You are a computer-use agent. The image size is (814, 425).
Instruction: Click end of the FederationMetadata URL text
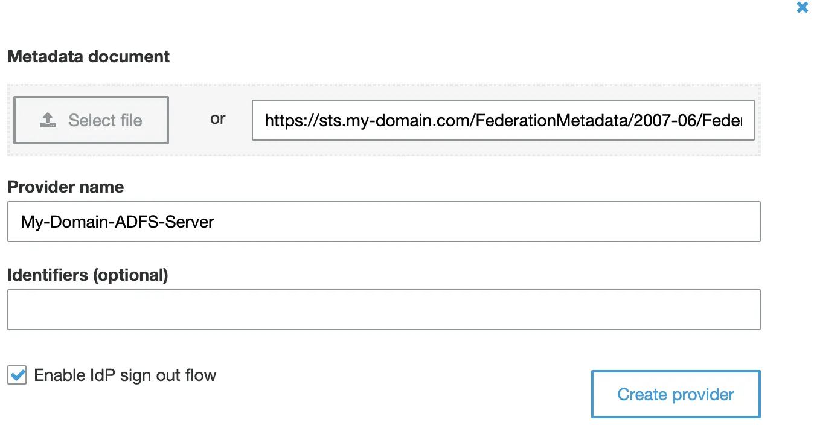(x=743, y=121)
